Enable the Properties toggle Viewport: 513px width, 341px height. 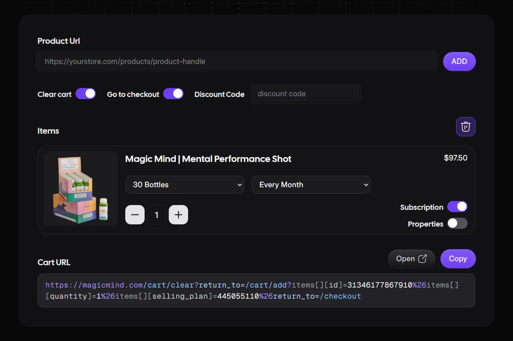click(x=457, y=223)
